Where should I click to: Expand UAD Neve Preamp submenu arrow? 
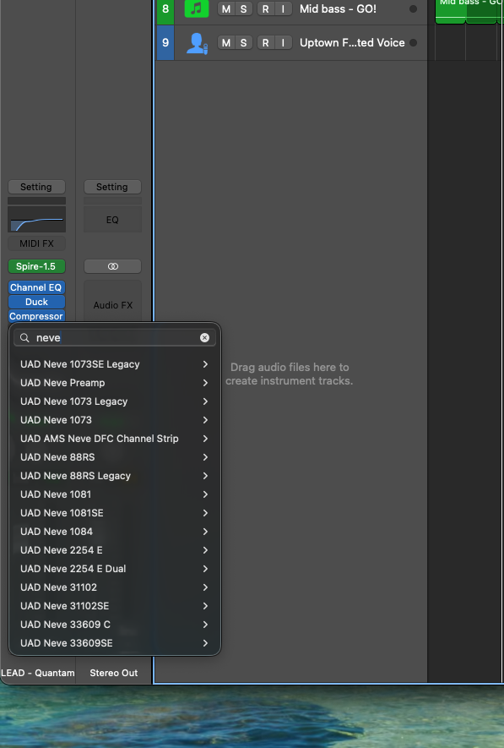(205, 383)
